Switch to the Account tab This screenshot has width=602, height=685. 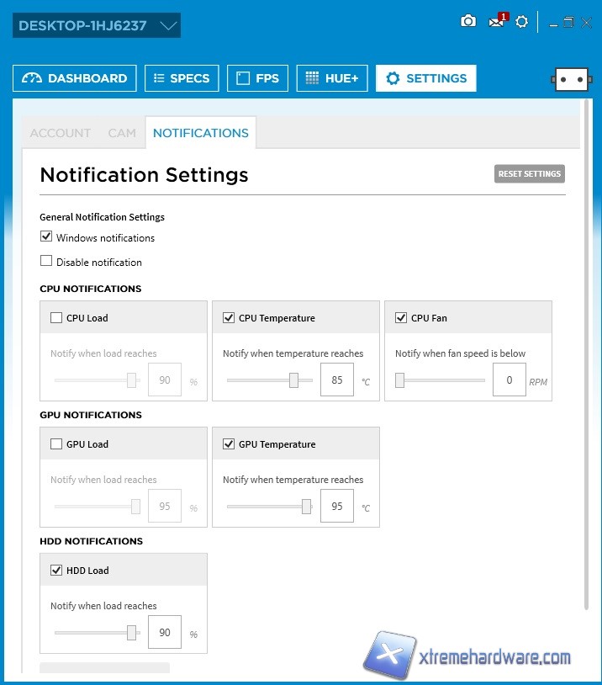[61, 133]
